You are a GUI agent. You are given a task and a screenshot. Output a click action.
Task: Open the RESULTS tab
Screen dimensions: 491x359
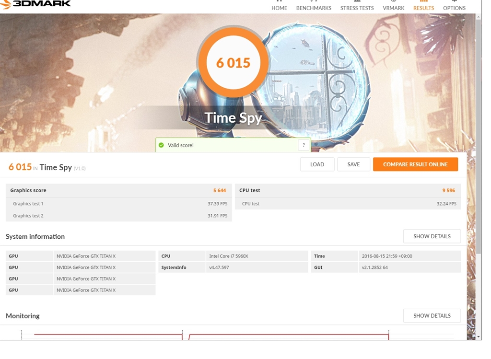click(423, 8)
